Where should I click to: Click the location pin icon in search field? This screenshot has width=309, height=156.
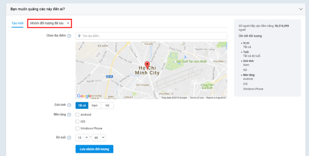pos(79,36)
